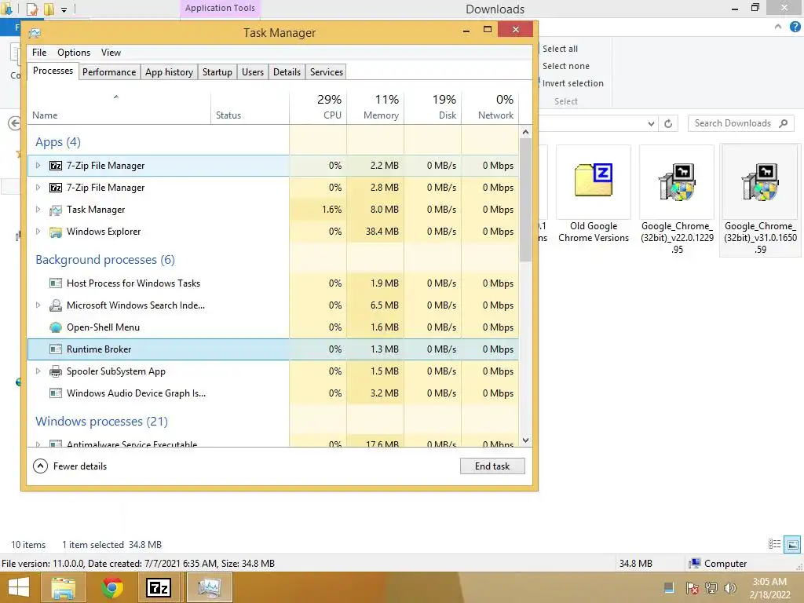The width and height of the screenshot is (804, 603).
Task: Switch to the Users tab
Action: pyautogui.click(x=253, y=71)
